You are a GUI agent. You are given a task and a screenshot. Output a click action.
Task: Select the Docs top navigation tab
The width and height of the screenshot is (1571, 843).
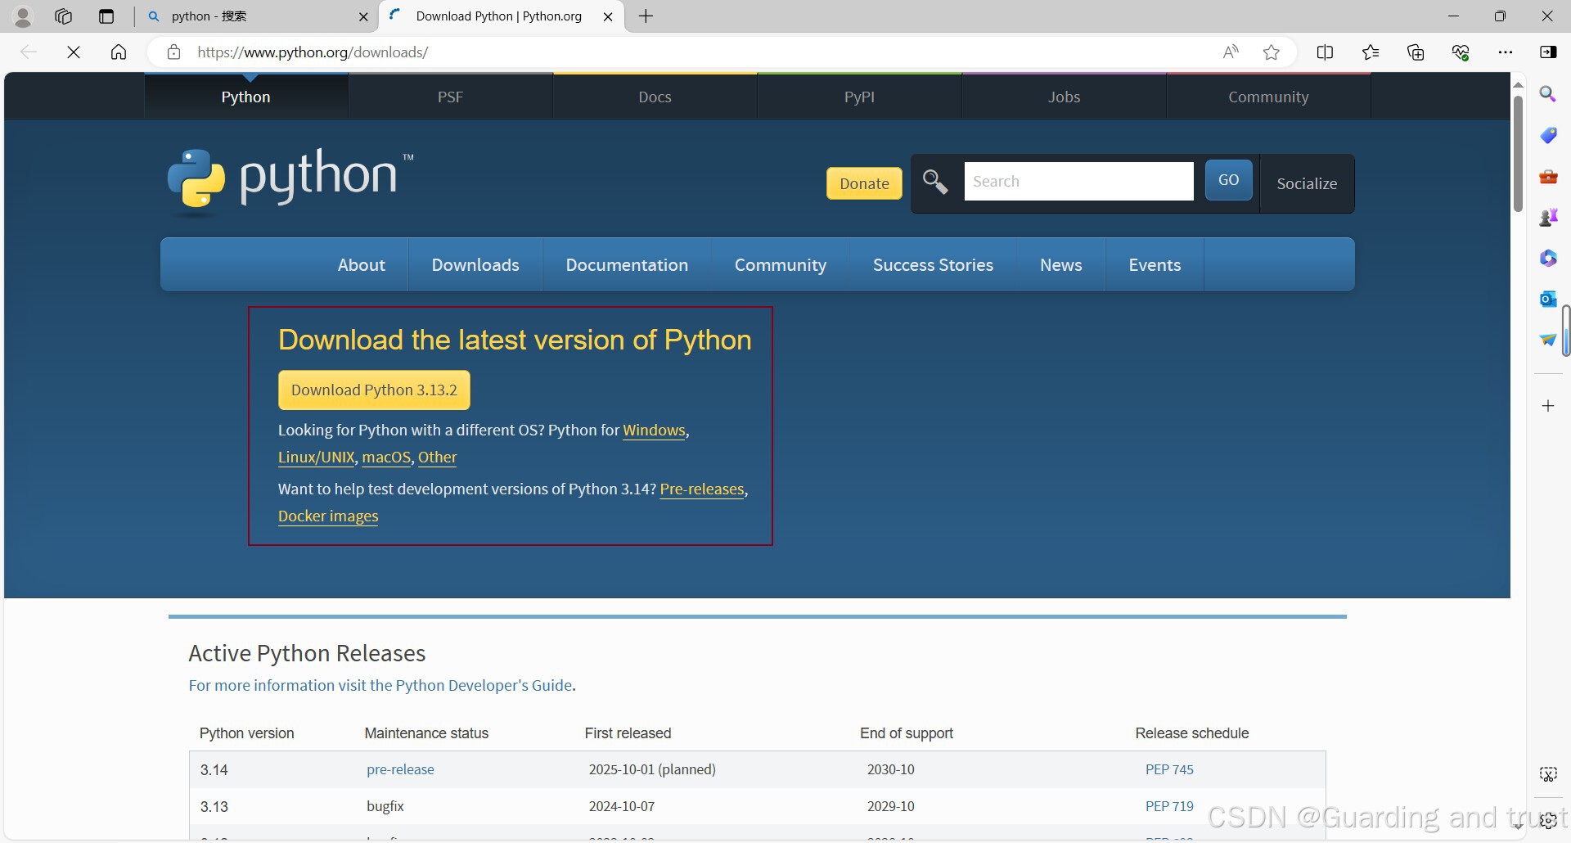(x=655, y=97)
